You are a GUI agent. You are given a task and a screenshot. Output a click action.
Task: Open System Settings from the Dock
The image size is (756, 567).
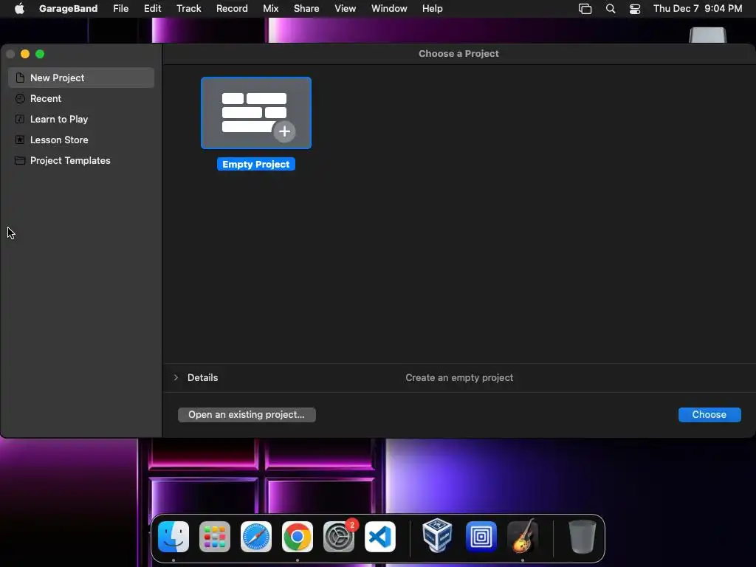[339, 537]
